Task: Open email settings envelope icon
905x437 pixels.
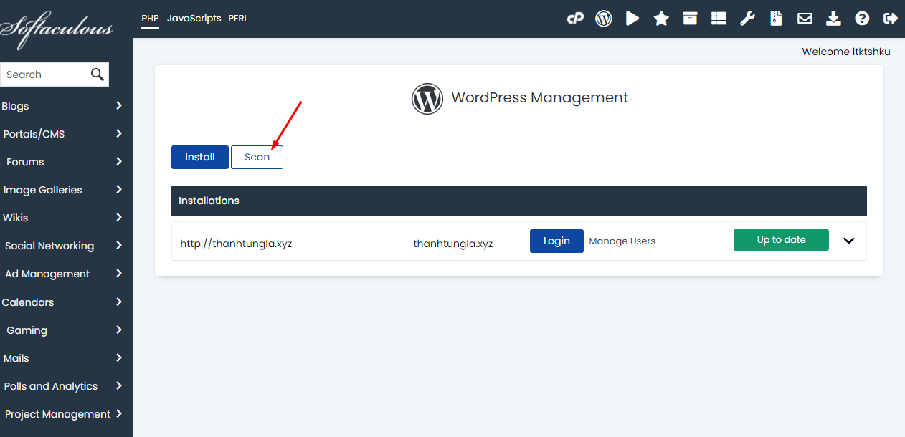Action: [x=805, y=19]
